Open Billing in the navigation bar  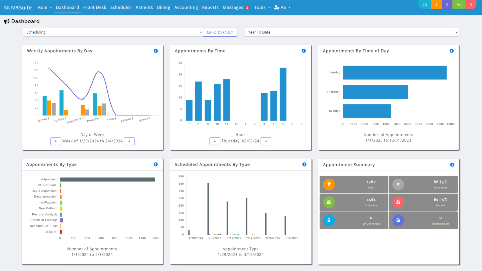(163, 8)
